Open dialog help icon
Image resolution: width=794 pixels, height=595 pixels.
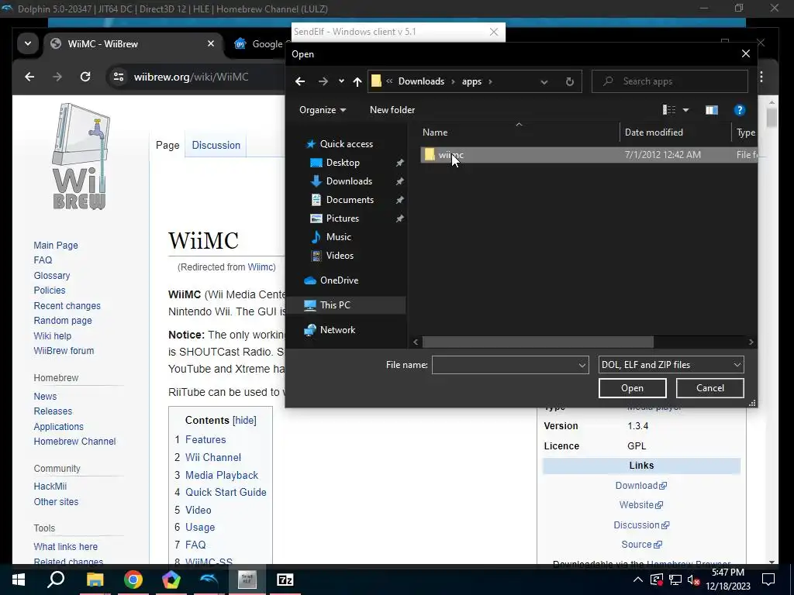point(739,110)
